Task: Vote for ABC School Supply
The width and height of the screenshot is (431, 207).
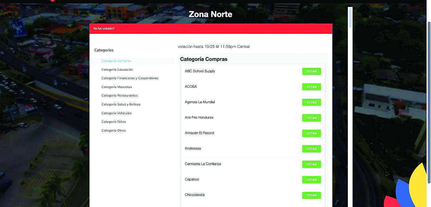Action: 311,72
